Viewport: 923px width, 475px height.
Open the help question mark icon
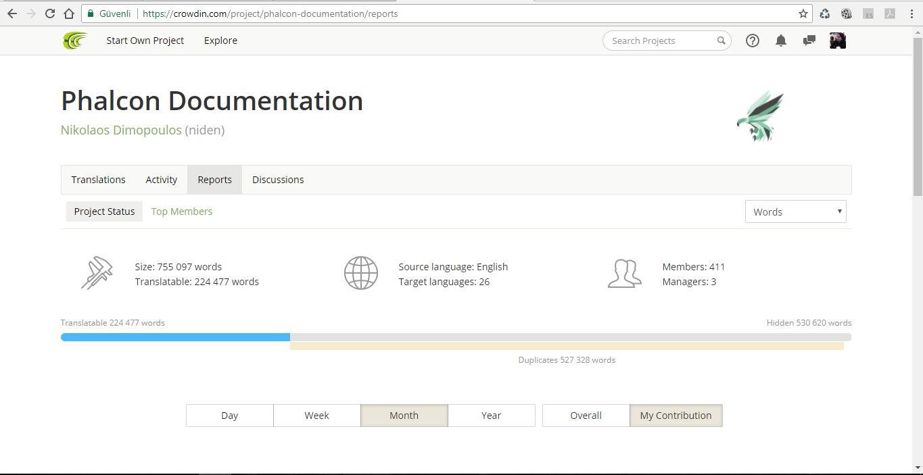(x=753, y=41)
